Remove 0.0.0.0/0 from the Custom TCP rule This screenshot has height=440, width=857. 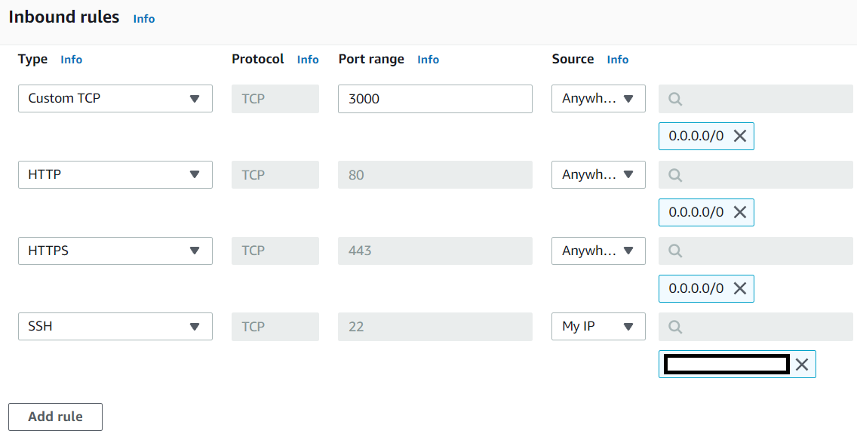click(740, 136)
